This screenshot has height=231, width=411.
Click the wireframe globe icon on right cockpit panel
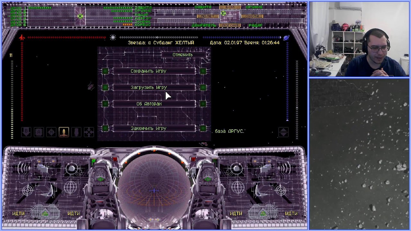click(x=238, y=187)
